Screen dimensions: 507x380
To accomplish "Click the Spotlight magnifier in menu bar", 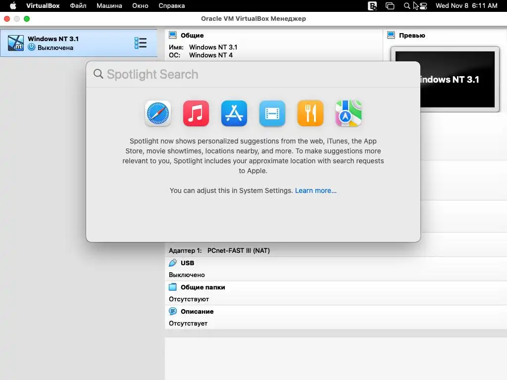I will tap(407, 6).
